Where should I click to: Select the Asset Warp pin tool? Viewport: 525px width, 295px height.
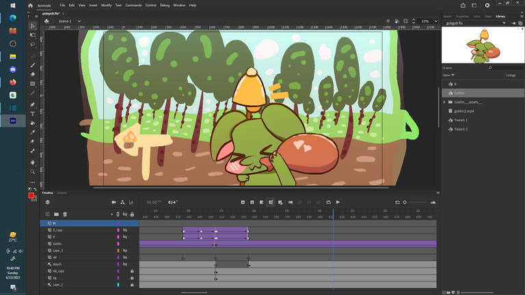(x=33, y=141)
